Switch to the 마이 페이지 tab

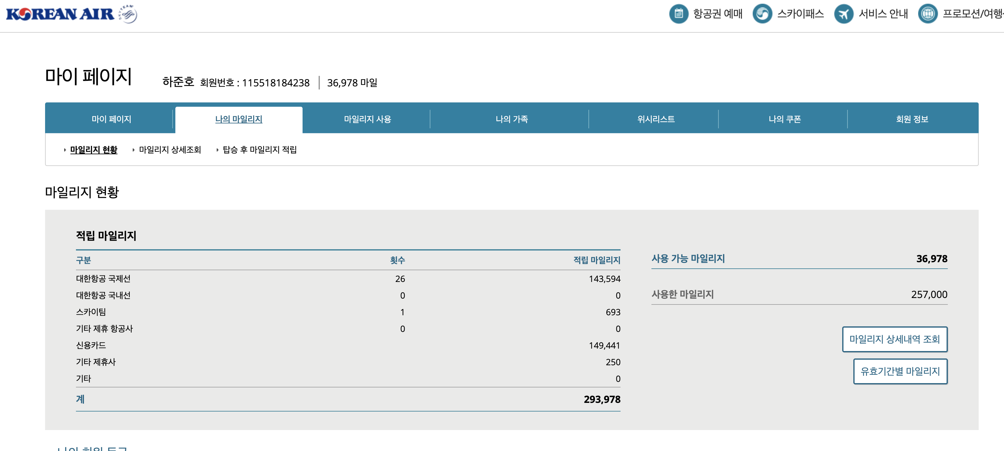pos(111,119)
